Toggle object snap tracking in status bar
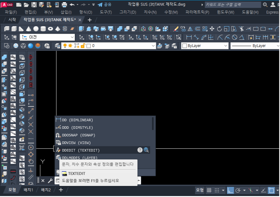The height and width of the screenshot is (197, 280). coord(264,190)
